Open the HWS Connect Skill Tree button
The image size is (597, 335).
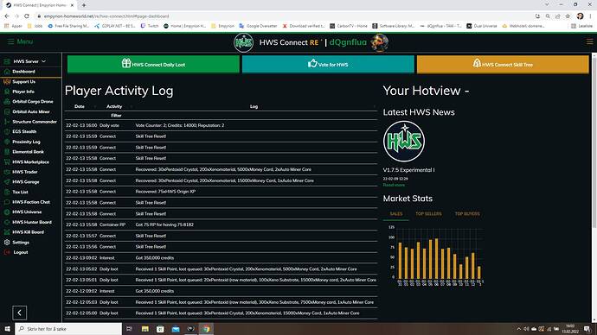point(503,64)
